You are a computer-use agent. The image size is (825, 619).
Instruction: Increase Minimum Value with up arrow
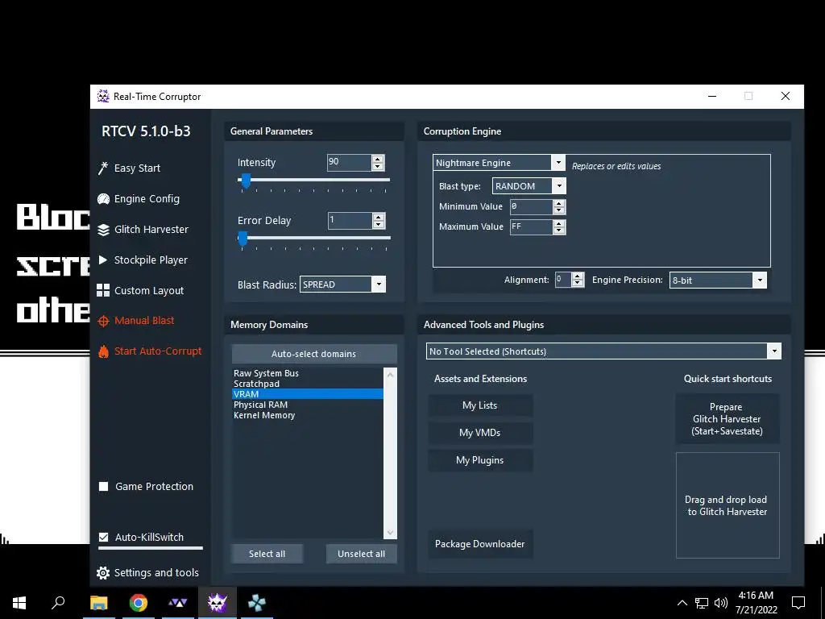coord(559,202)
